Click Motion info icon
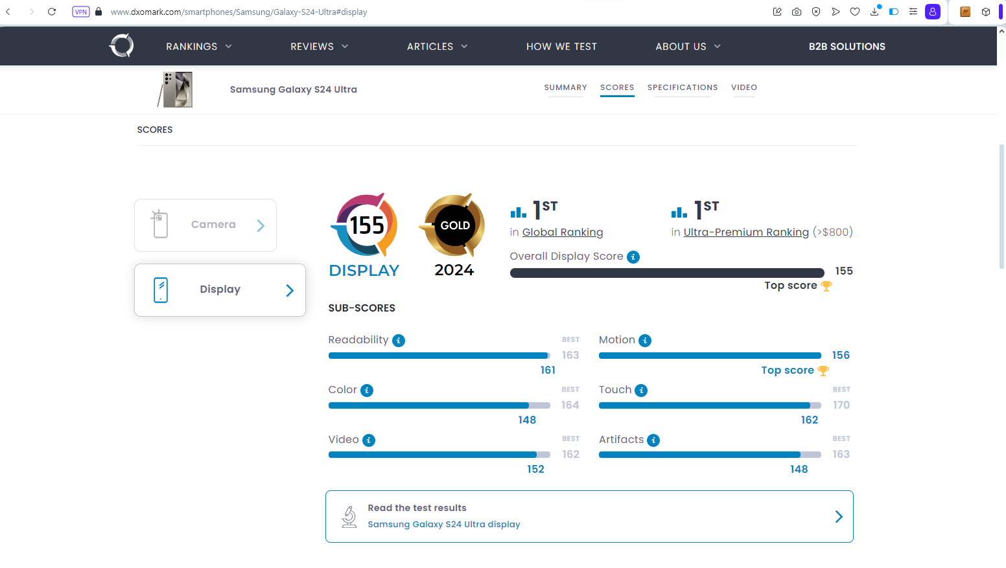1006x568 pixels. coord(645,341)
